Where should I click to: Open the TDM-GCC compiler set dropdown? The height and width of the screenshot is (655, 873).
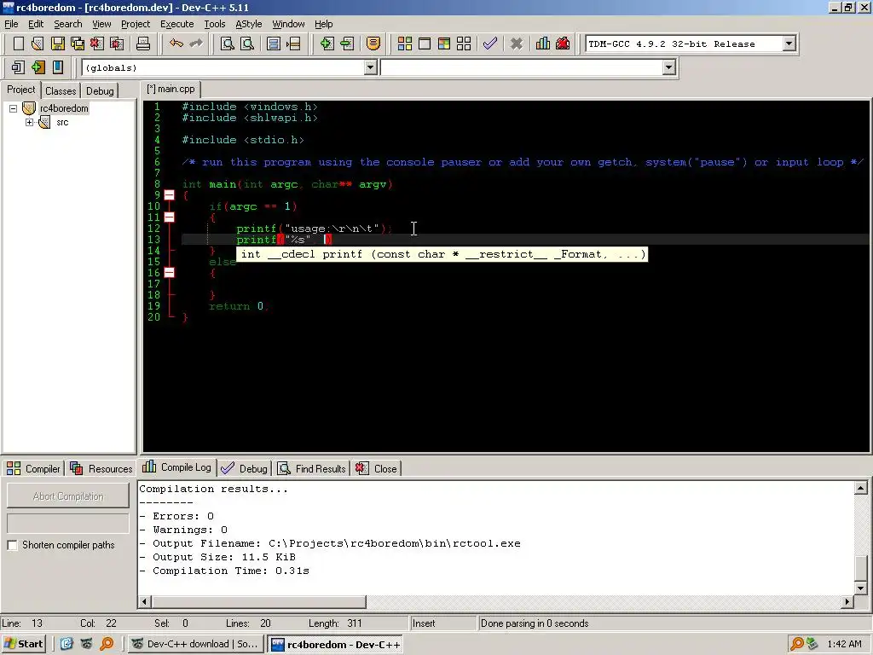click(789, 43)
